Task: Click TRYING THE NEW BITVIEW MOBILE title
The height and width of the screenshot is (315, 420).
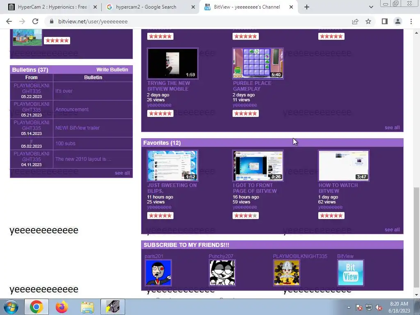Action: tap(169, 86)
